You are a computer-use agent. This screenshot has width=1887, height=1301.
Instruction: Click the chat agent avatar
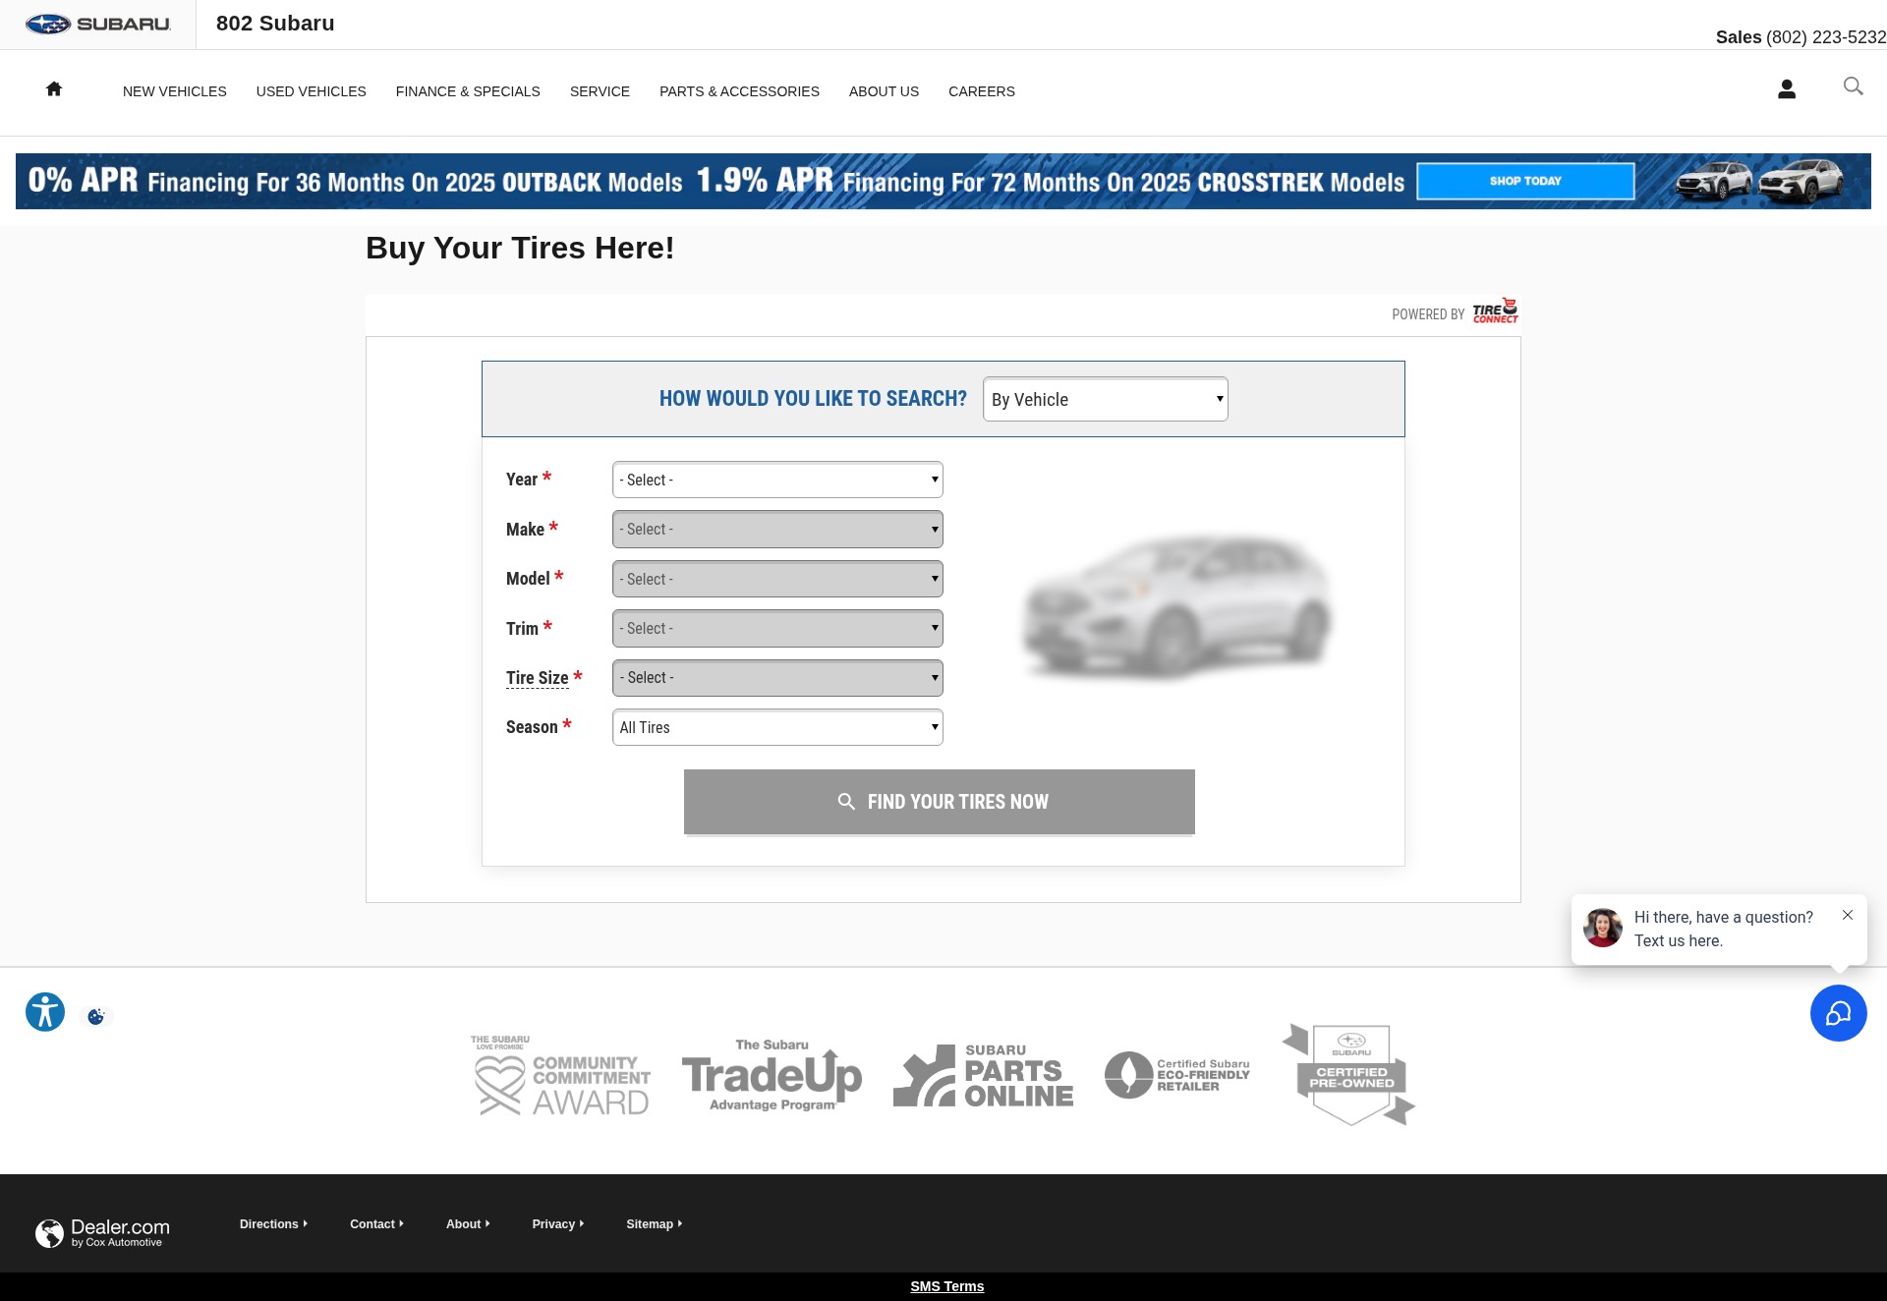click(1603, 928)
